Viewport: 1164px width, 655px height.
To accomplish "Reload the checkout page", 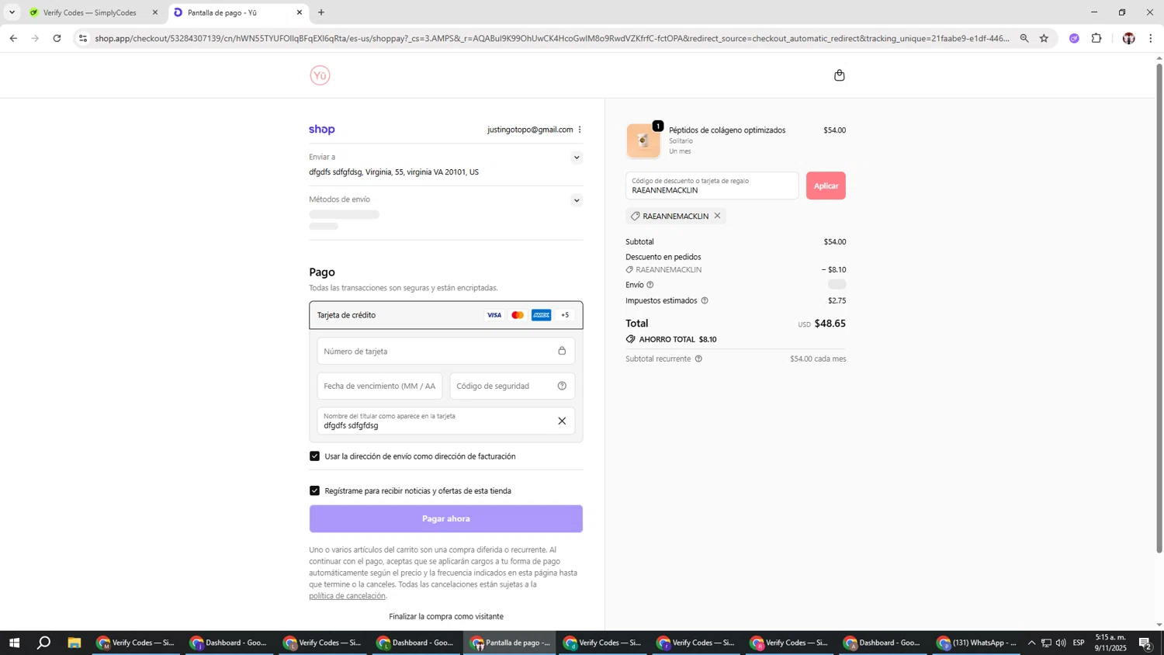I will 57,38.
